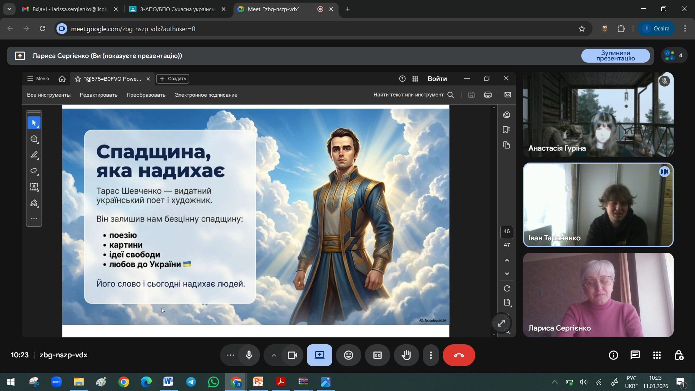The image size is (695, 391).
Task: Switch to the Gmail Вхідні browser tab
Action: pyautogui.click(x=69, y=9)
